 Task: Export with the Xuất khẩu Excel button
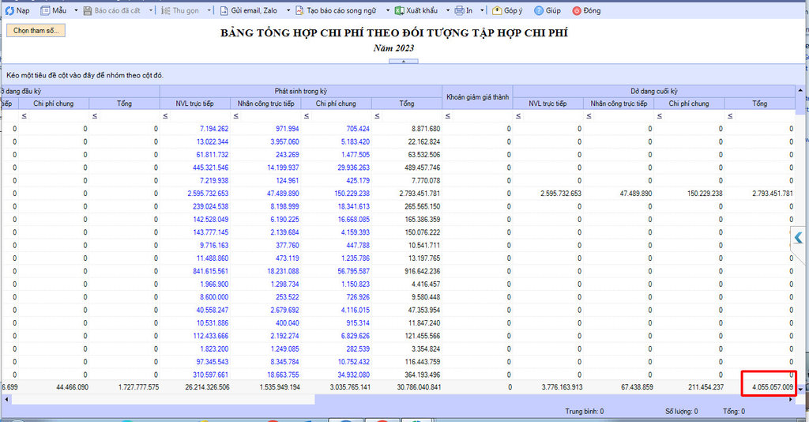tap(416, 10)
